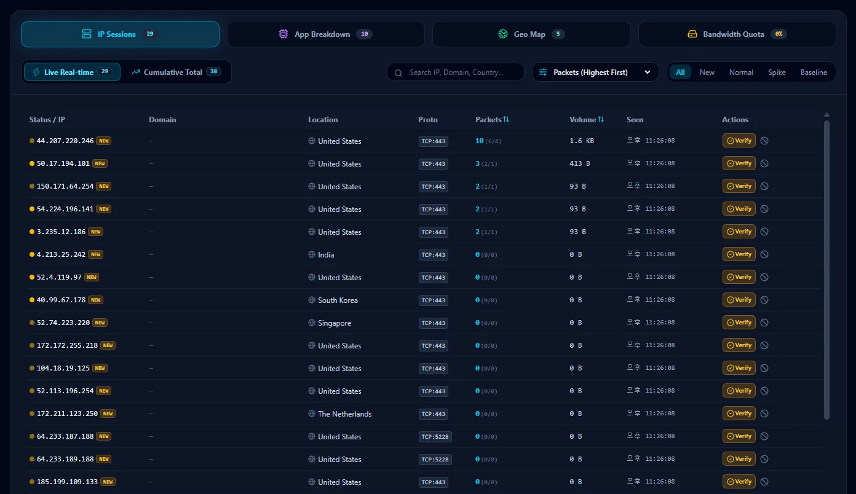
Task: Verify the 3.235.12.186 session
Action: pyautogui.click(x=739, y=232)
